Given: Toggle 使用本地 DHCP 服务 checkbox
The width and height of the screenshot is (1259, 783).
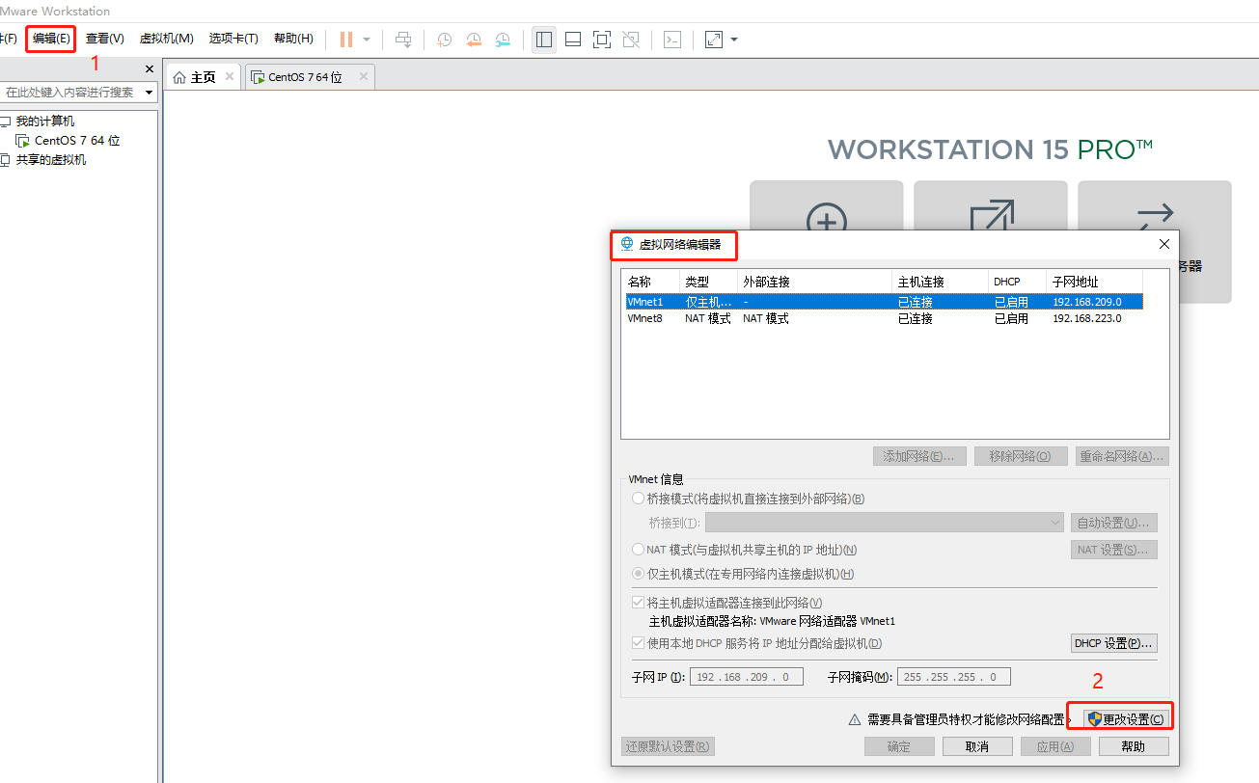Looking at the screenshot, I should click(x=638, y=643).
